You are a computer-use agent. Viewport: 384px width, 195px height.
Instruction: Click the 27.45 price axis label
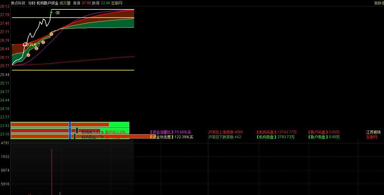click(x=5, y=23)
